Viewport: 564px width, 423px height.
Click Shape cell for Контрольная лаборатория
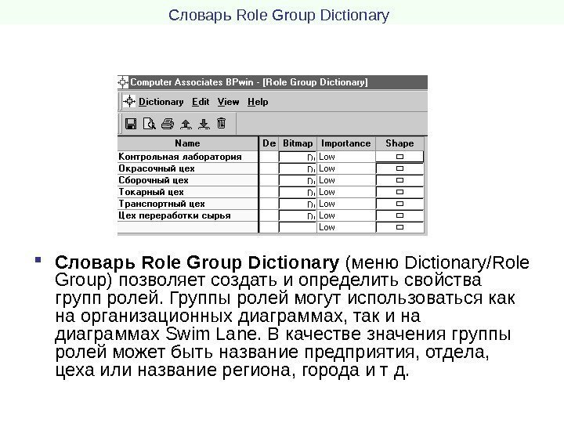pyautogui.click(x=399, y=157)
